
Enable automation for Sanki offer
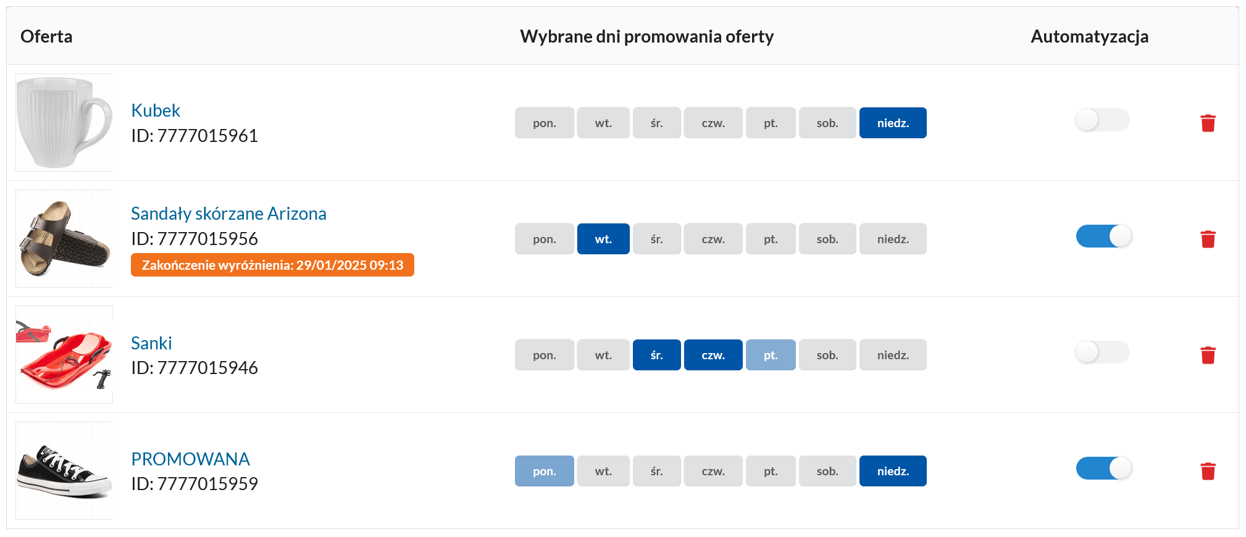pos(1102,352)
